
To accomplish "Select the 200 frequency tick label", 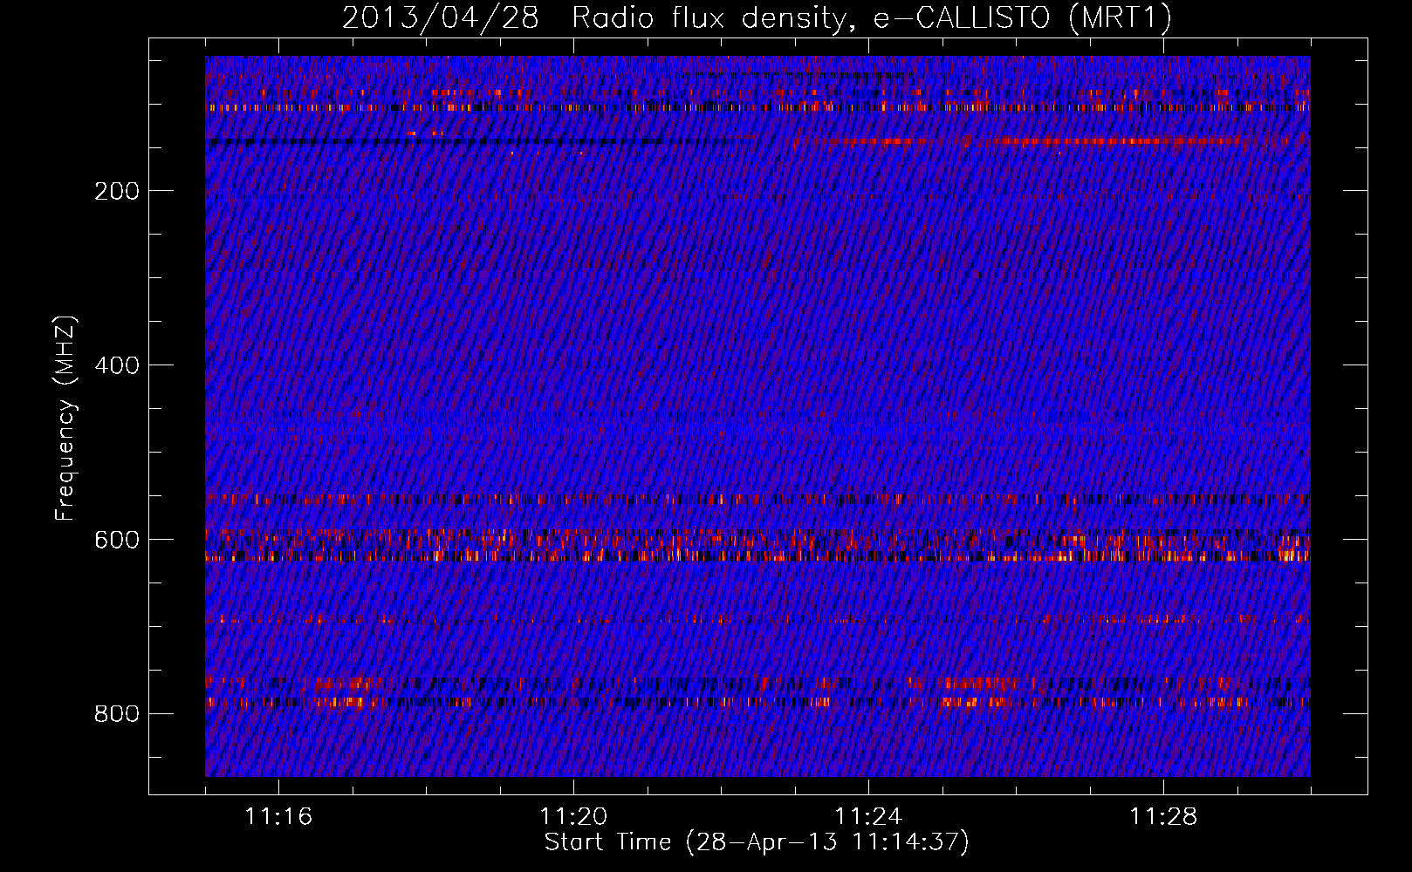I will point(117,191).
